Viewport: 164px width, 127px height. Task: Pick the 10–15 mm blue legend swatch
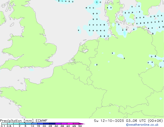pos(34,124)
